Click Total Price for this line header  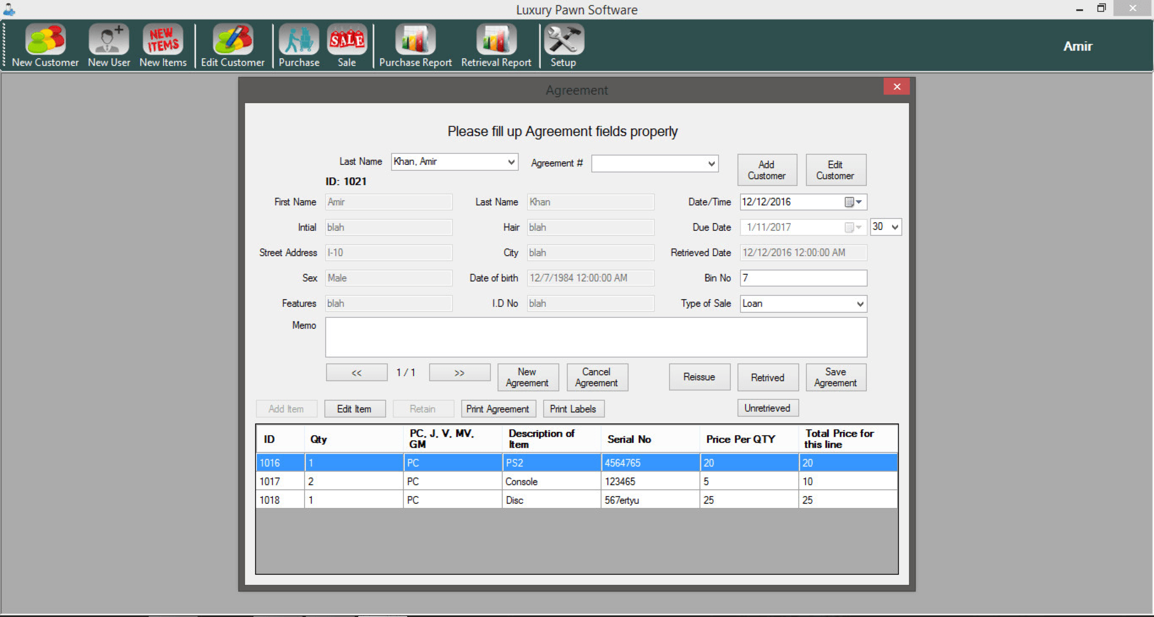848,439
